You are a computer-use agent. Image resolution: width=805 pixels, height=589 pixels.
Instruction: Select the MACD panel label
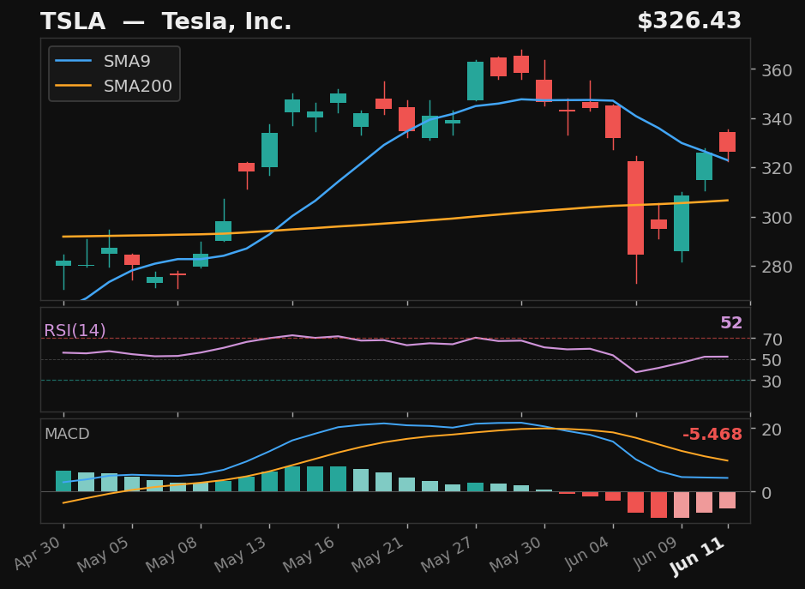pos(67,434)
